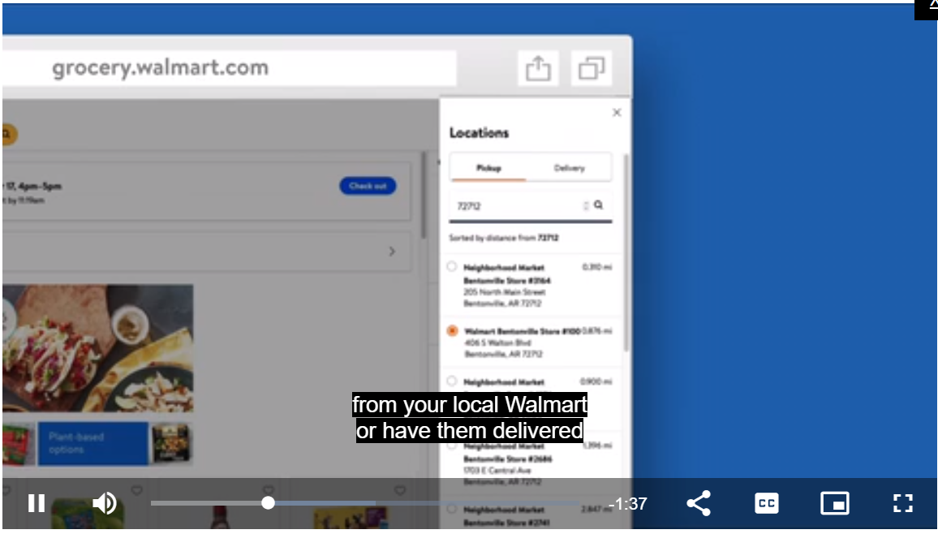
Task: Open the share options icon
Action: [x=698, y=503]
